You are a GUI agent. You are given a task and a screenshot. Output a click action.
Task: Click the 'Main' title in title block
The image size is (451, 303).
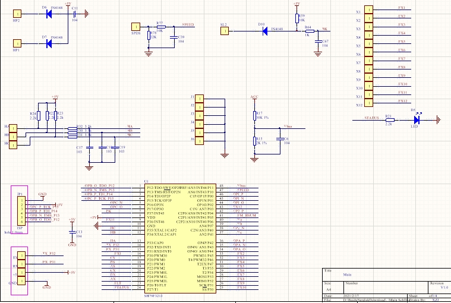(x=347, y=275)
